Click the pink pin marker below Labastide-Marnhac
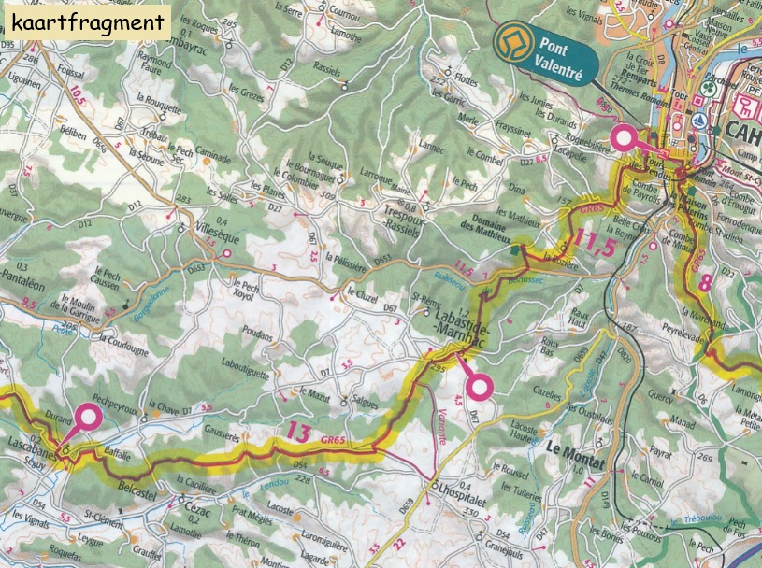 (480, 387)
